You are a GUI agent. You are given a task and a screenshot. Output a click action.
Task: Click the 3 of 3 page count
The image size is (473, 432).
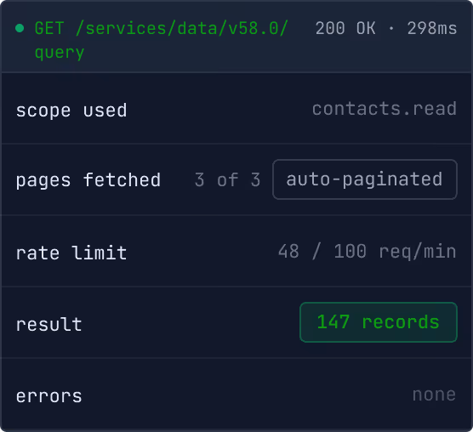(x=227, y=179)
